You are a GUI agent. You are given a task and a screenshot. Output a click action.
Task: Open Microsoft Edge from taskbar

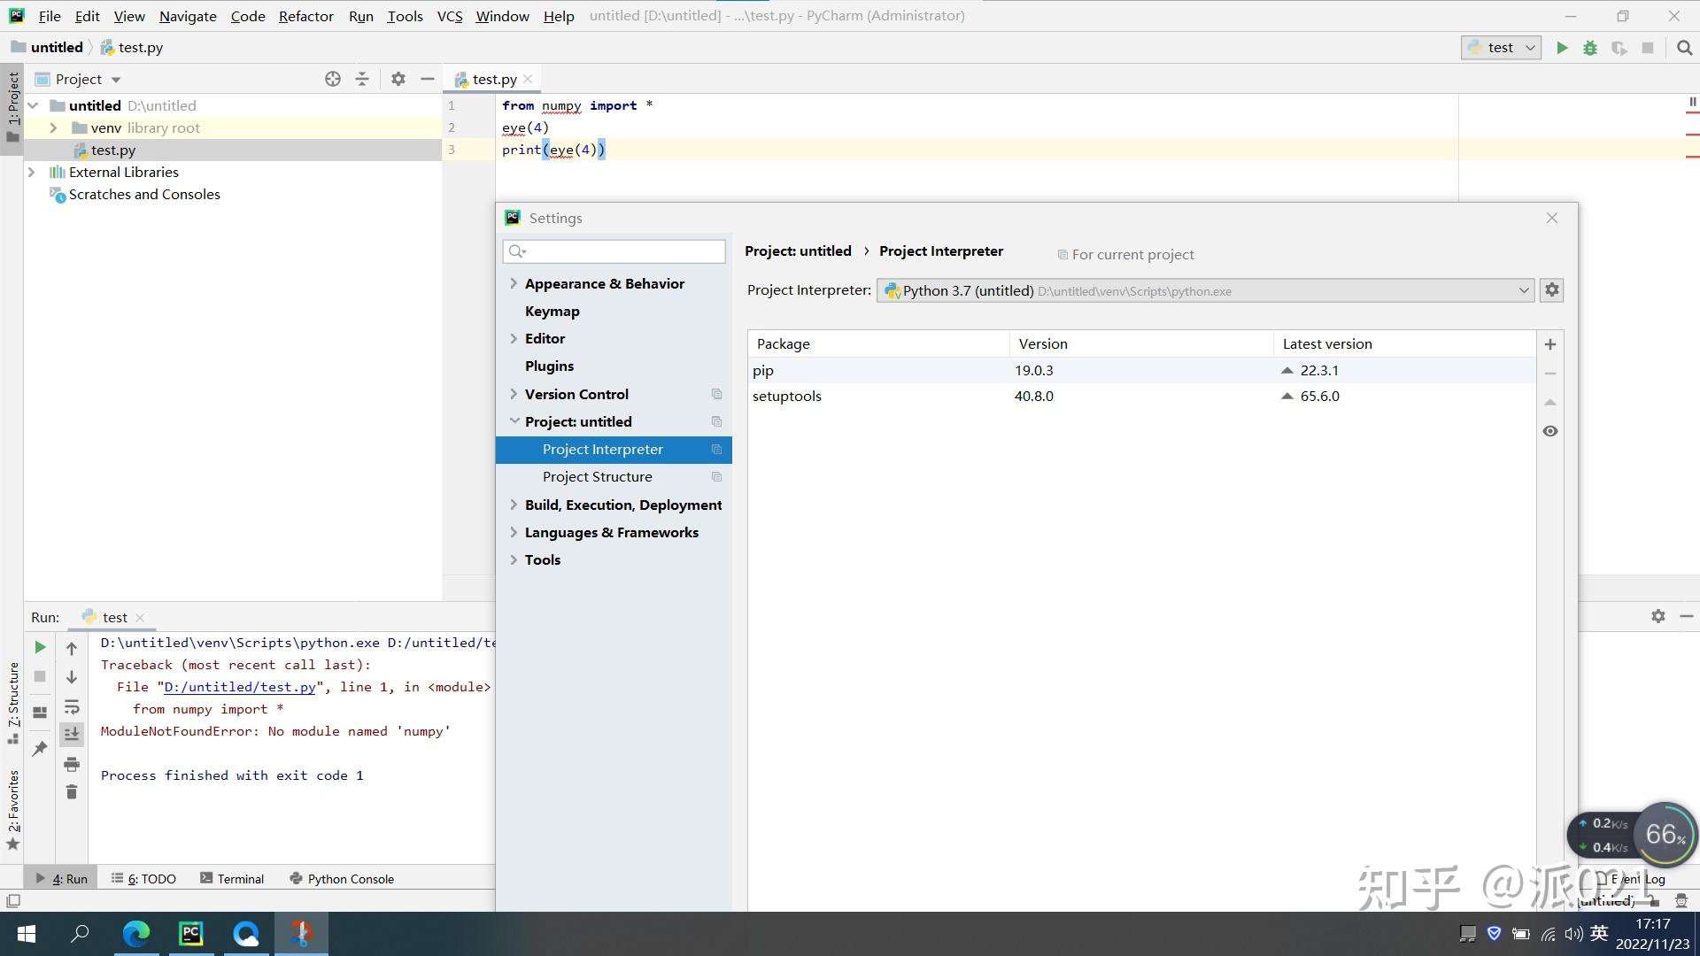pyautogui.click(x=136, y=934)
